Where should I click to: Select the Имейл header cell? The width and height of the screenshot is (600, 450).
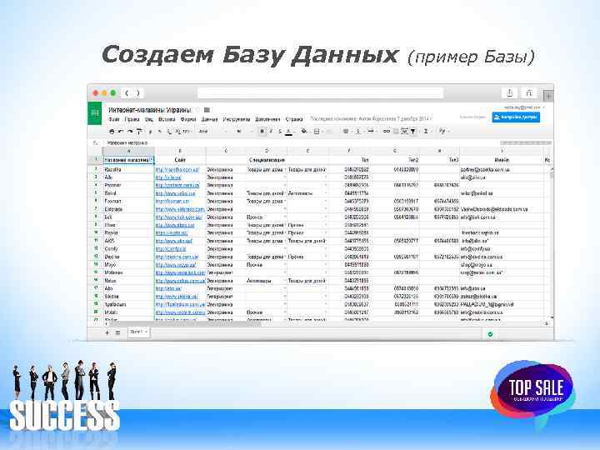tap(502, 160)
